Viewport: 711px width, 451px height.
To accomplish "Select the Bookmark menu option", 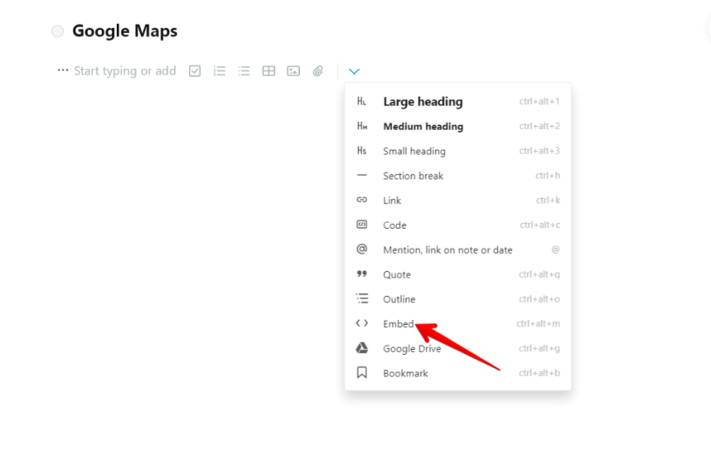I will [x=458, y=373].
